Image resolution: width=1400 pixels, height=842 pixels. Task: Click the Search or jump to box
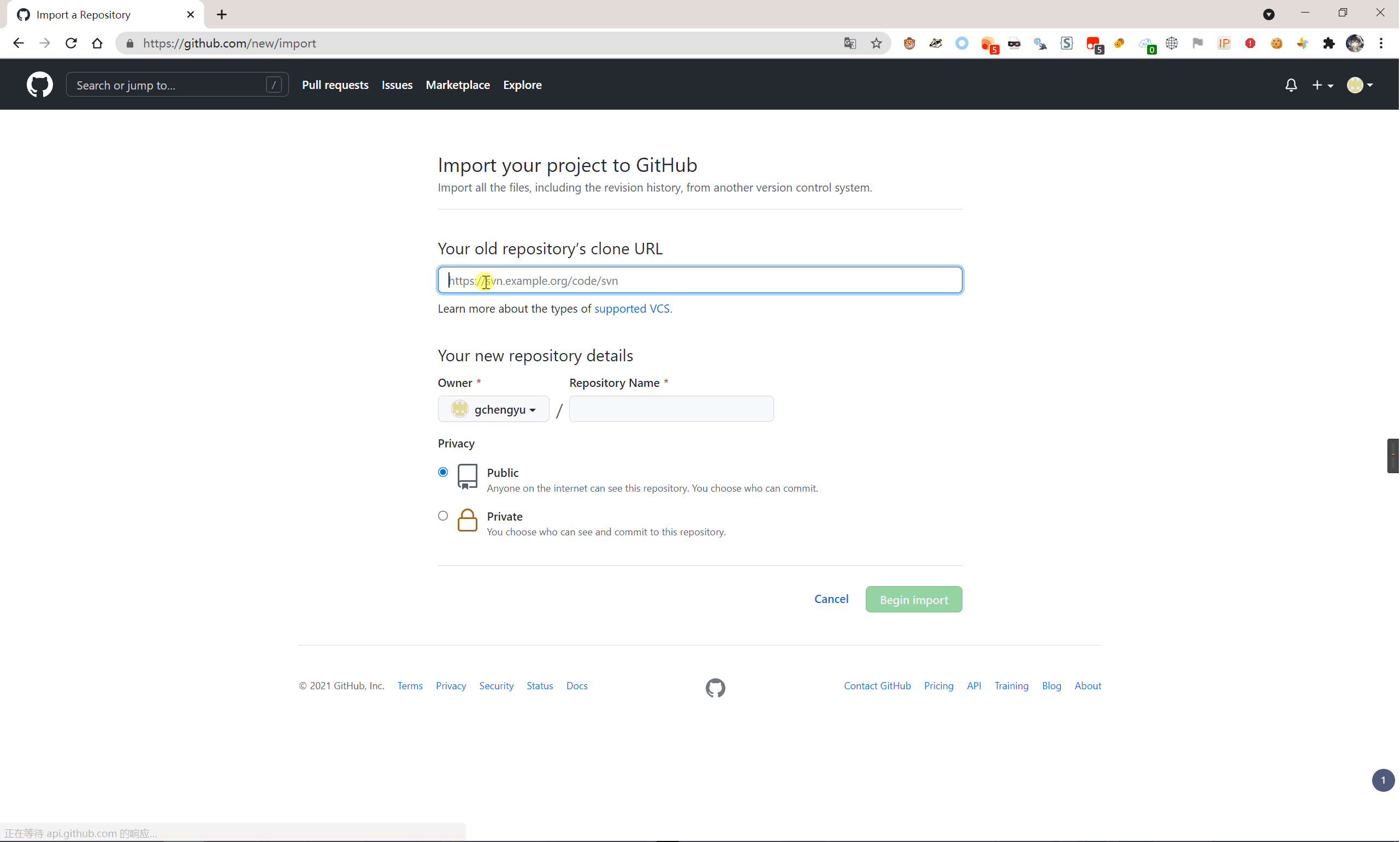pos(176,85)
